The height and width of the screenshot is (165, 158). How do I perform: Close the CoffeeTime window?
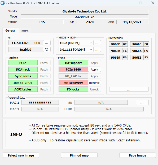(x=153, y=3)
